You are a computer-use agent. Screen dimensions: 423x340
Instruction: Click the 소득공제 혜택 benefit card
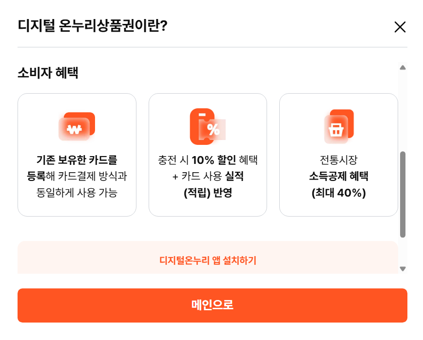click(x=338, y=155)
